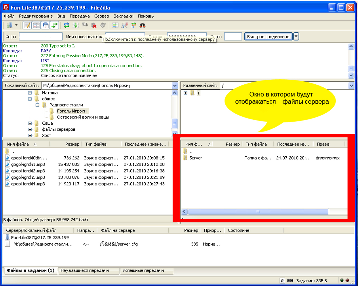Image resolution: width=358 pixels, height=286 pixels.
Task: Click the binoculars search icon
Action: click(x=143, y=25)
